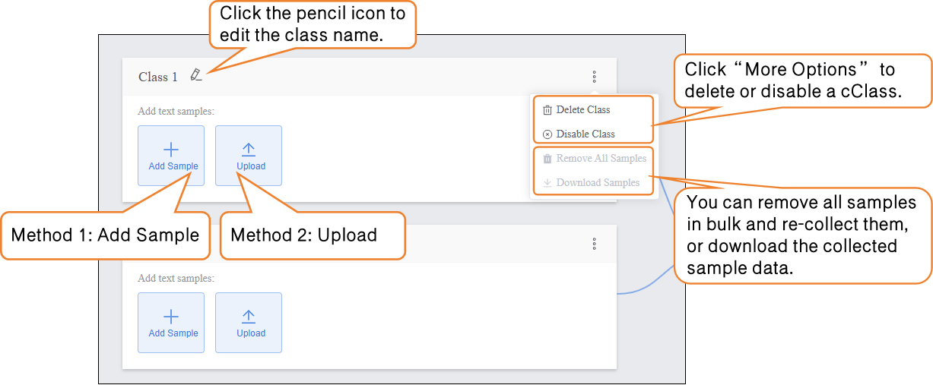Click the trash icon beside Remove All Samples
This screenshot has height=385, width=933.
coord(547,159)
